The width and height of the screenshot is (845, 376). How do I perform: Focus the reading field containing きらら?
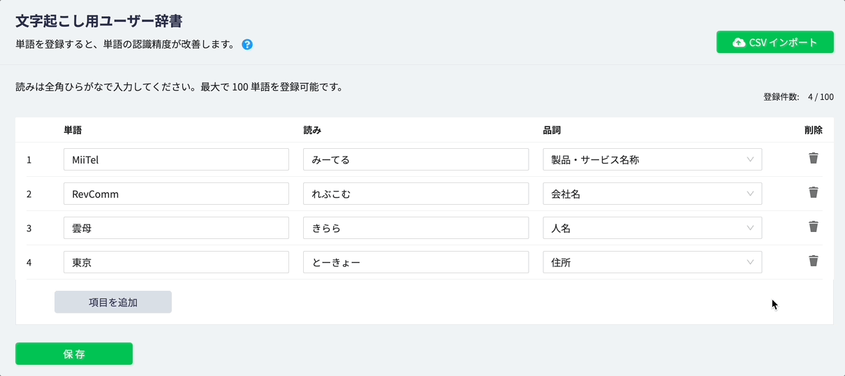point(416,228)
